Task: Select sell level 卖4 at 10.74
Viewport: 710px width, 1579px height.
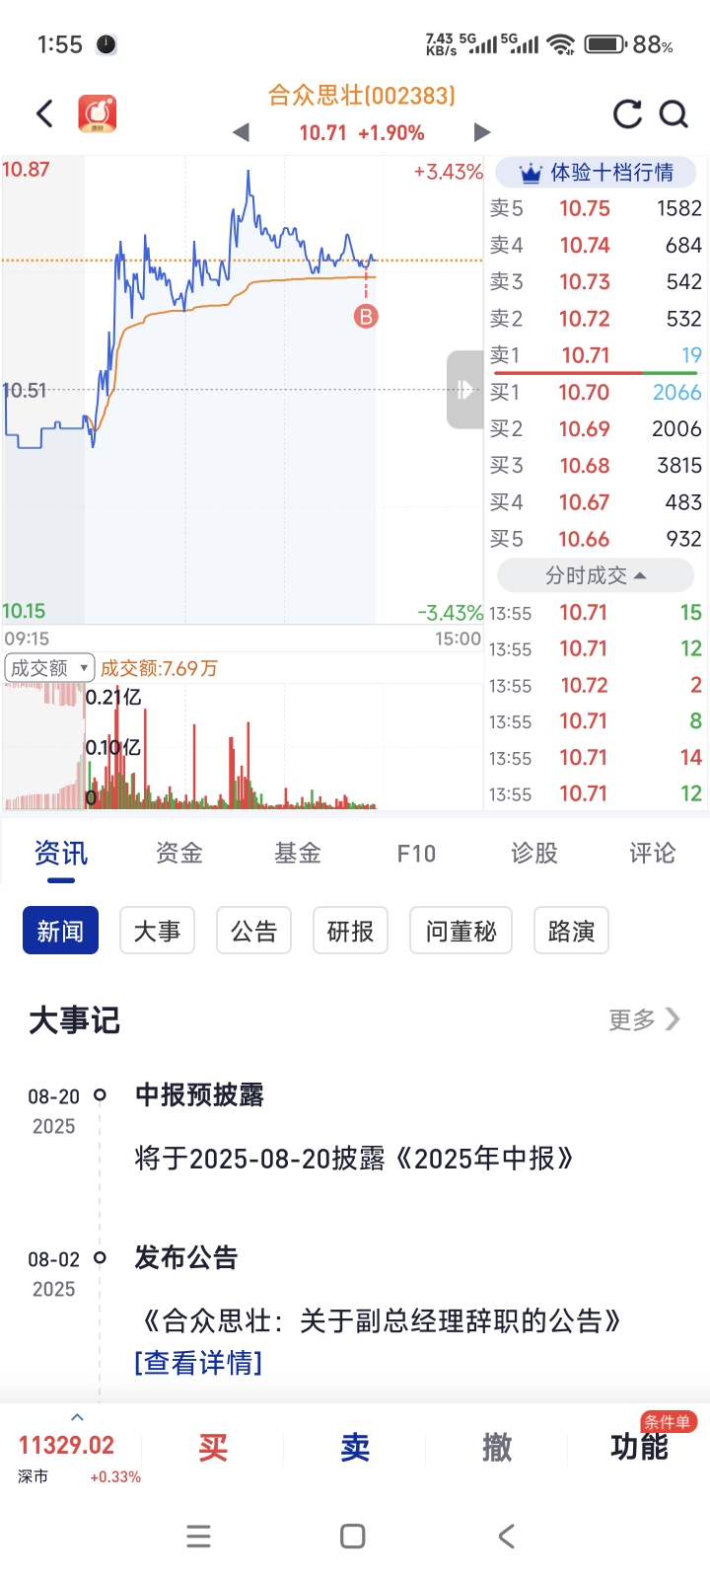Action: (x=596, y=245)
